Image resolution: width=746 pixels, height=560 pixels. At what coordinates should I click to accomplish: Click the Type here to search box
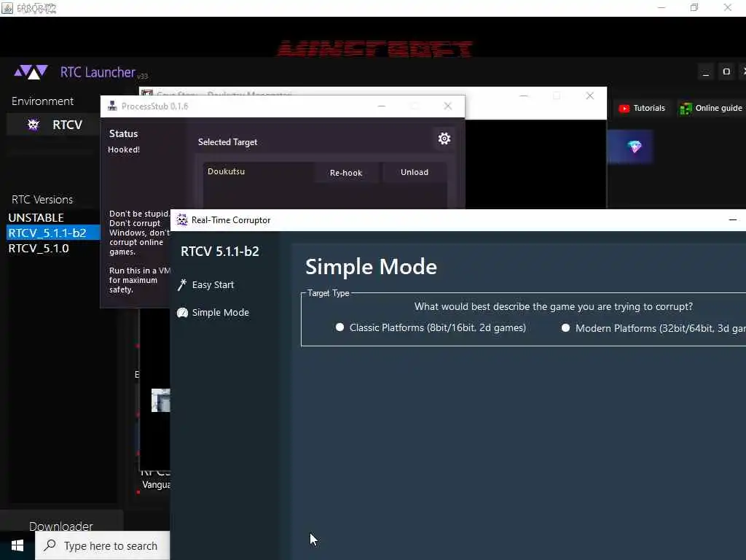click(x=103, y=545)
